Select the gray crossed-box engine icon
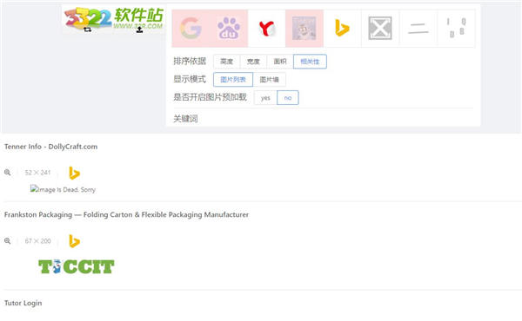The width and height of the screenshot is (522, 321). [380, 29]
